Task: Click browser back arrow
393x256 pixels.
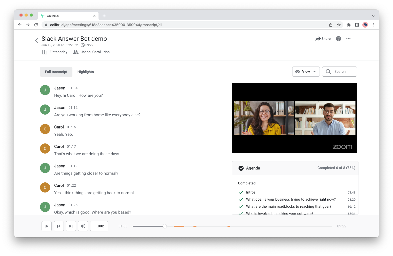Action: (20, 25)
